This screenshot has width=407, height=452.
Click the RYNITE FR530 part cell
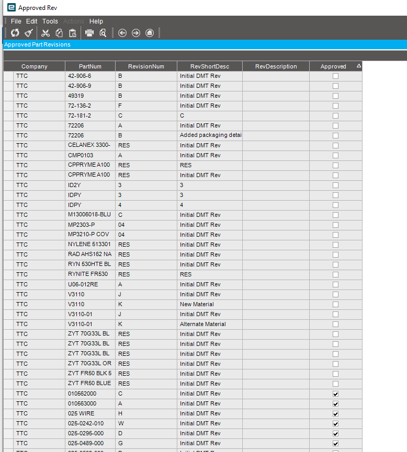90,274
